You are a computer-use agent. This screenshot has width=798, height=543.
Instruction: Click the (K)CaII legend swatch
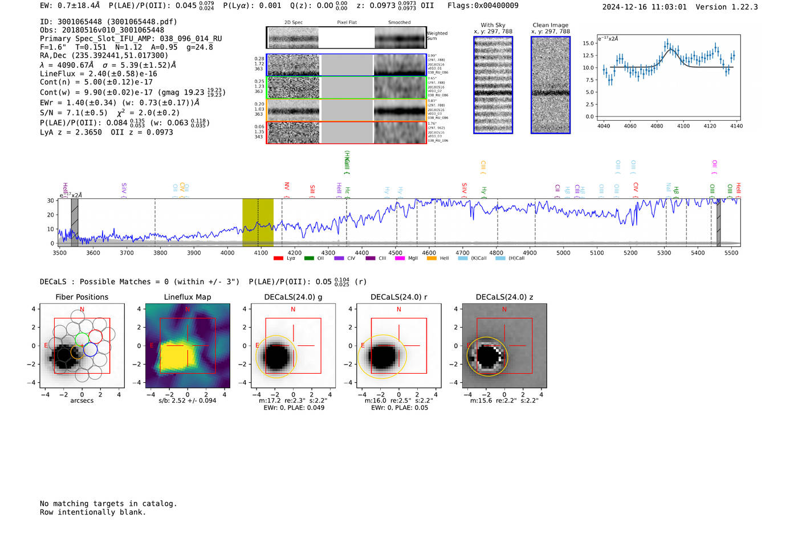463,258
